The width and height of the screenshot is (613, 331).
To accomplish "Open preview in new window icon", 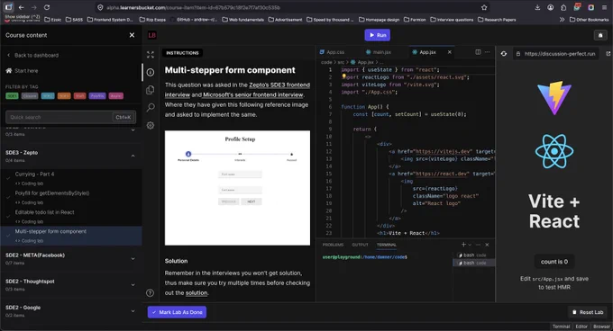I will (608, 54).
